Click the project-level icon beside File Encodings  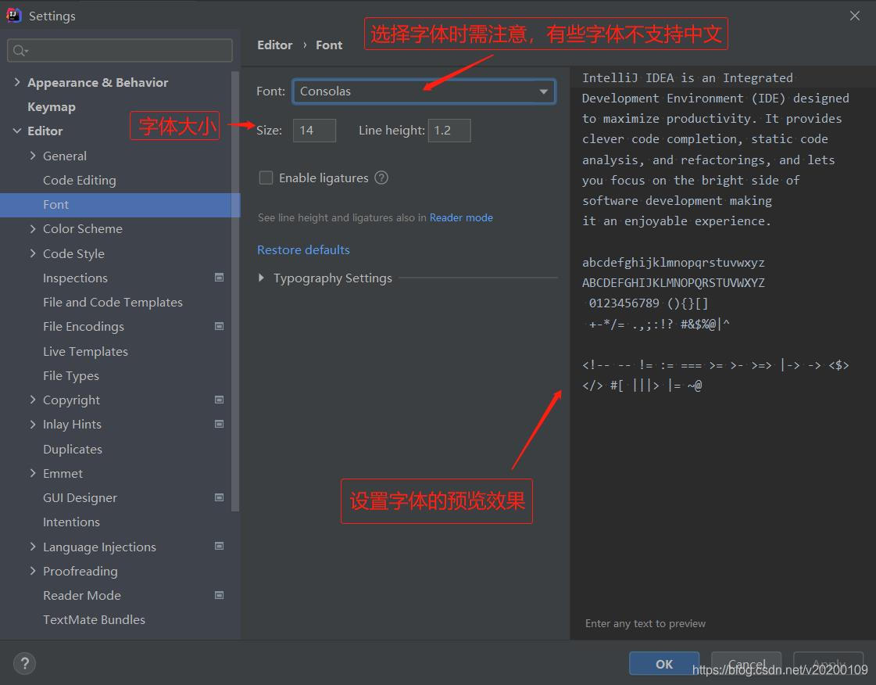(220, 326)
